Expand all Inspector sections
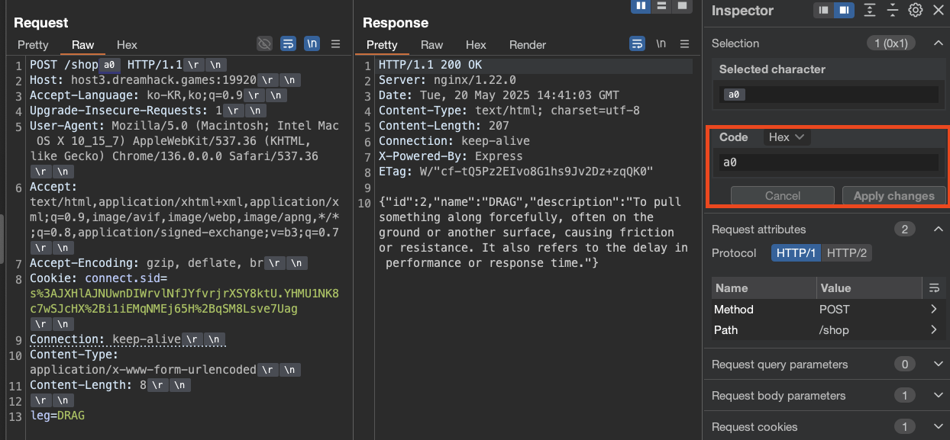The width and height of the screenshot is (950, 440). click(x=870, y=11)
